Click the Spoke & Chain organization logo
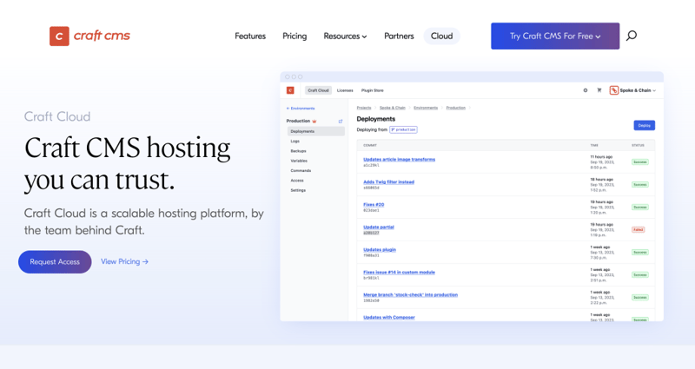The width and height of the screenshot is (695, 369). click(613, 90)
